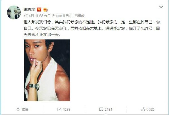Viewport: 169px width, 115px height.
Task: Open 陈志朋's profile avatar
Action: [x=14, y=12]
